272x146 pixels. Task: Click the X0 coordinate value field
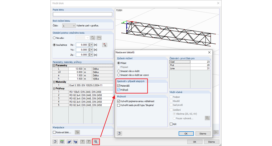tap(82, 45)
